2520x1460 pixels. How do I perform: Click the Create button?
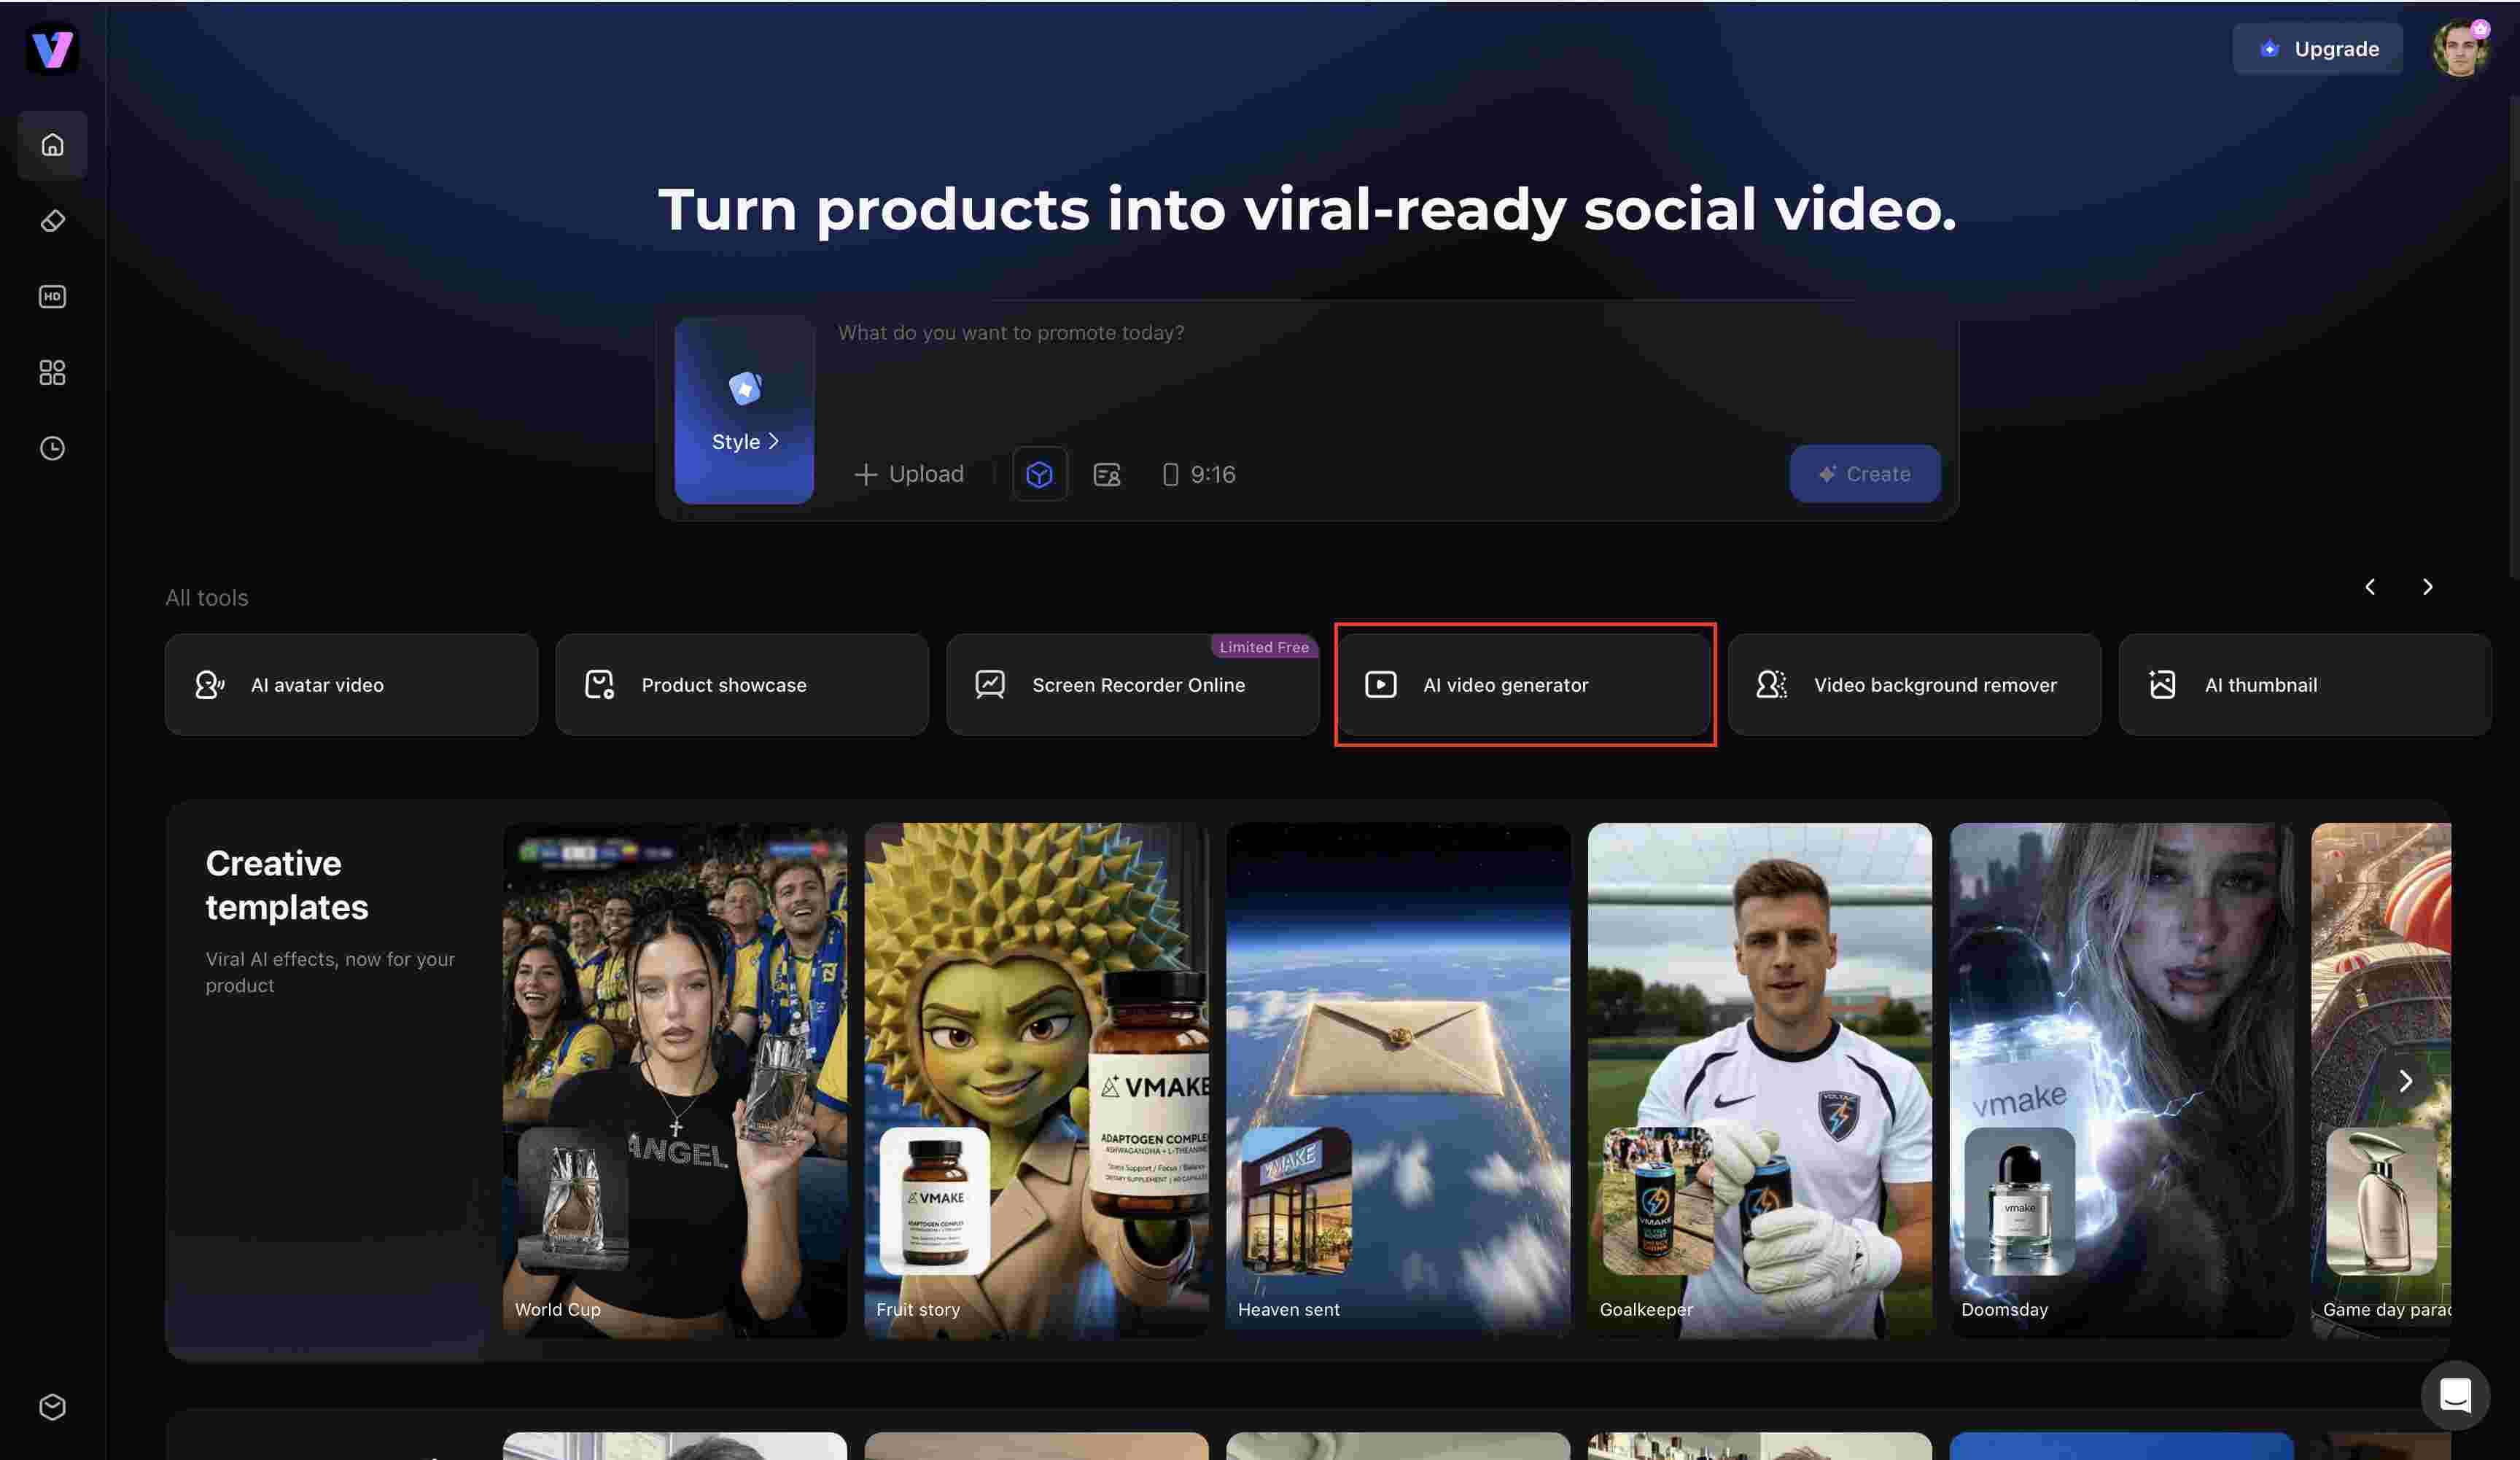(x=1865, y=474)
